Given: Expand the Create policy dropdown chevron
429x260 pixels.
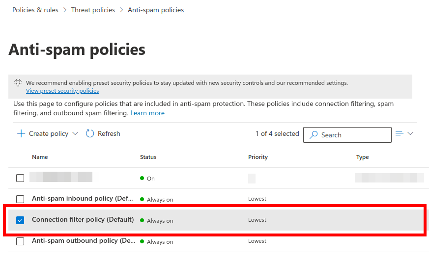Looking at the screenshot, I should click(x=75, y=133).
